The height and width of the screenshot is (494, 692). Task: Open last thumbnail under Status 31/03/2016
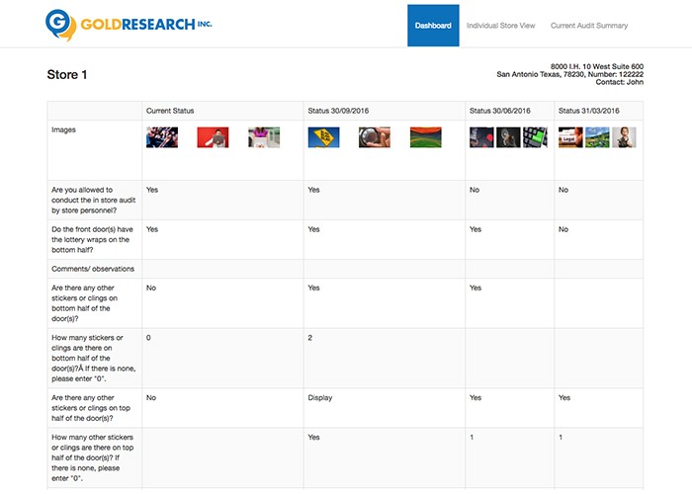pyautogui.click(x=624, y=138)
